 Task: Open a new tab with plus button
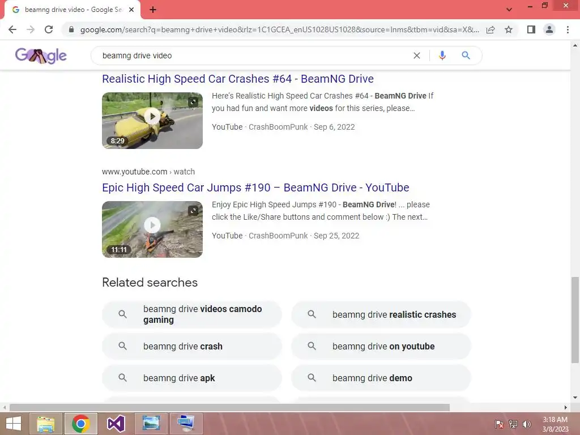153,10
